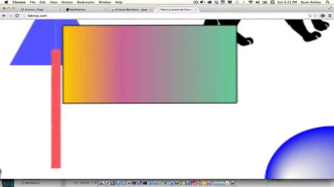The height and width of the screenshot is (187, 334).
Task: Open the Bookmarks menu
Action: click(86, 2)
